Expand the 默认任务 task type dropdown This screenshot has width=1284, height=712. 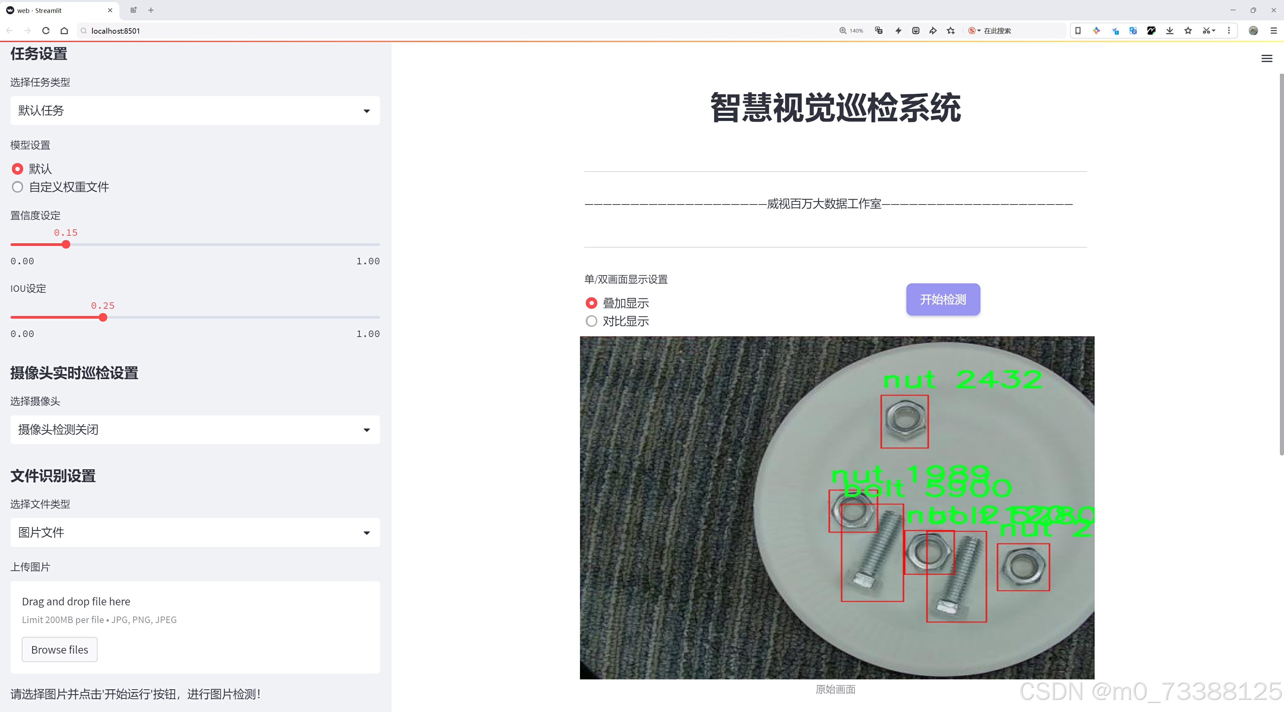coord(195,110)
